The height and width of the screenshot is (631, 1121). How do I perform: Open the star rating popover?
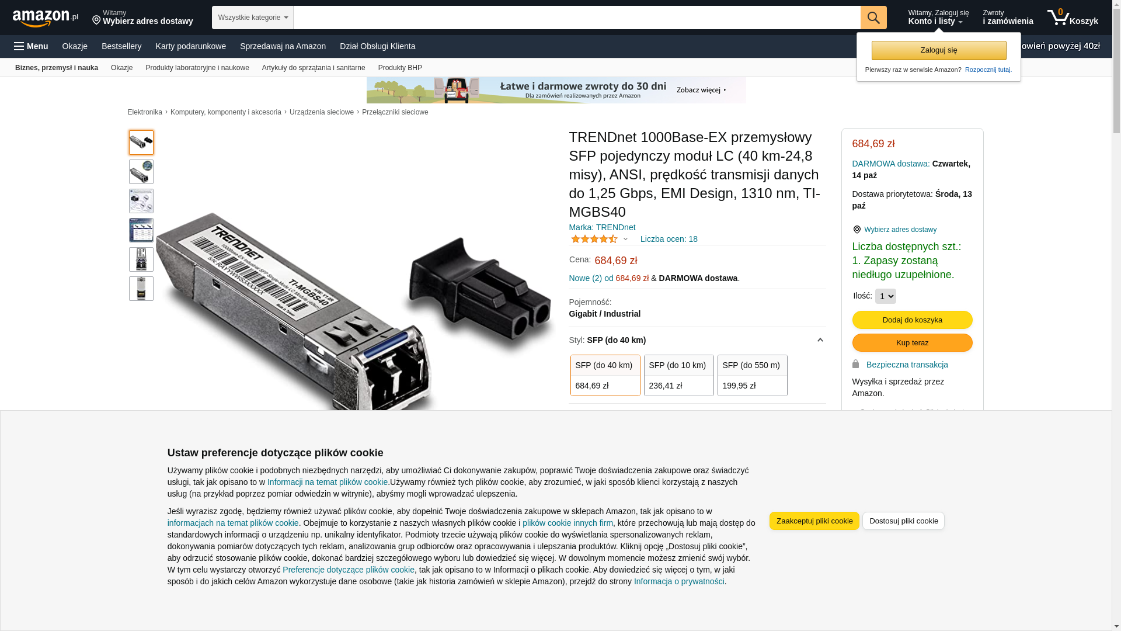click(599, 239)
